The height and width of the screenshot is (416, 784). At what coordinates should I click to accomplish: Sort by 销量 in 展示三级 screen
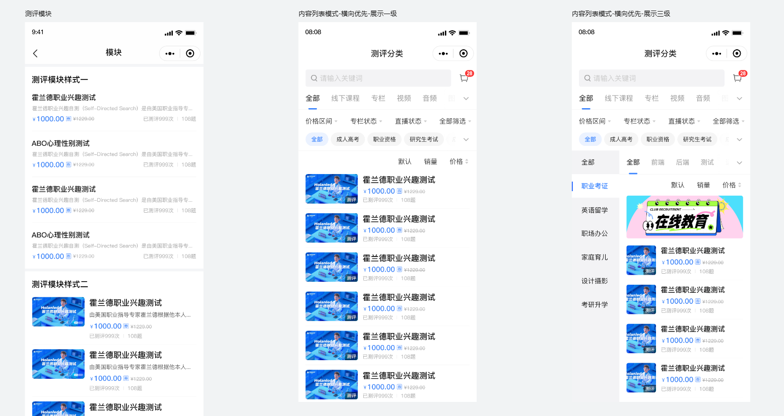click(x=704, y=185)
